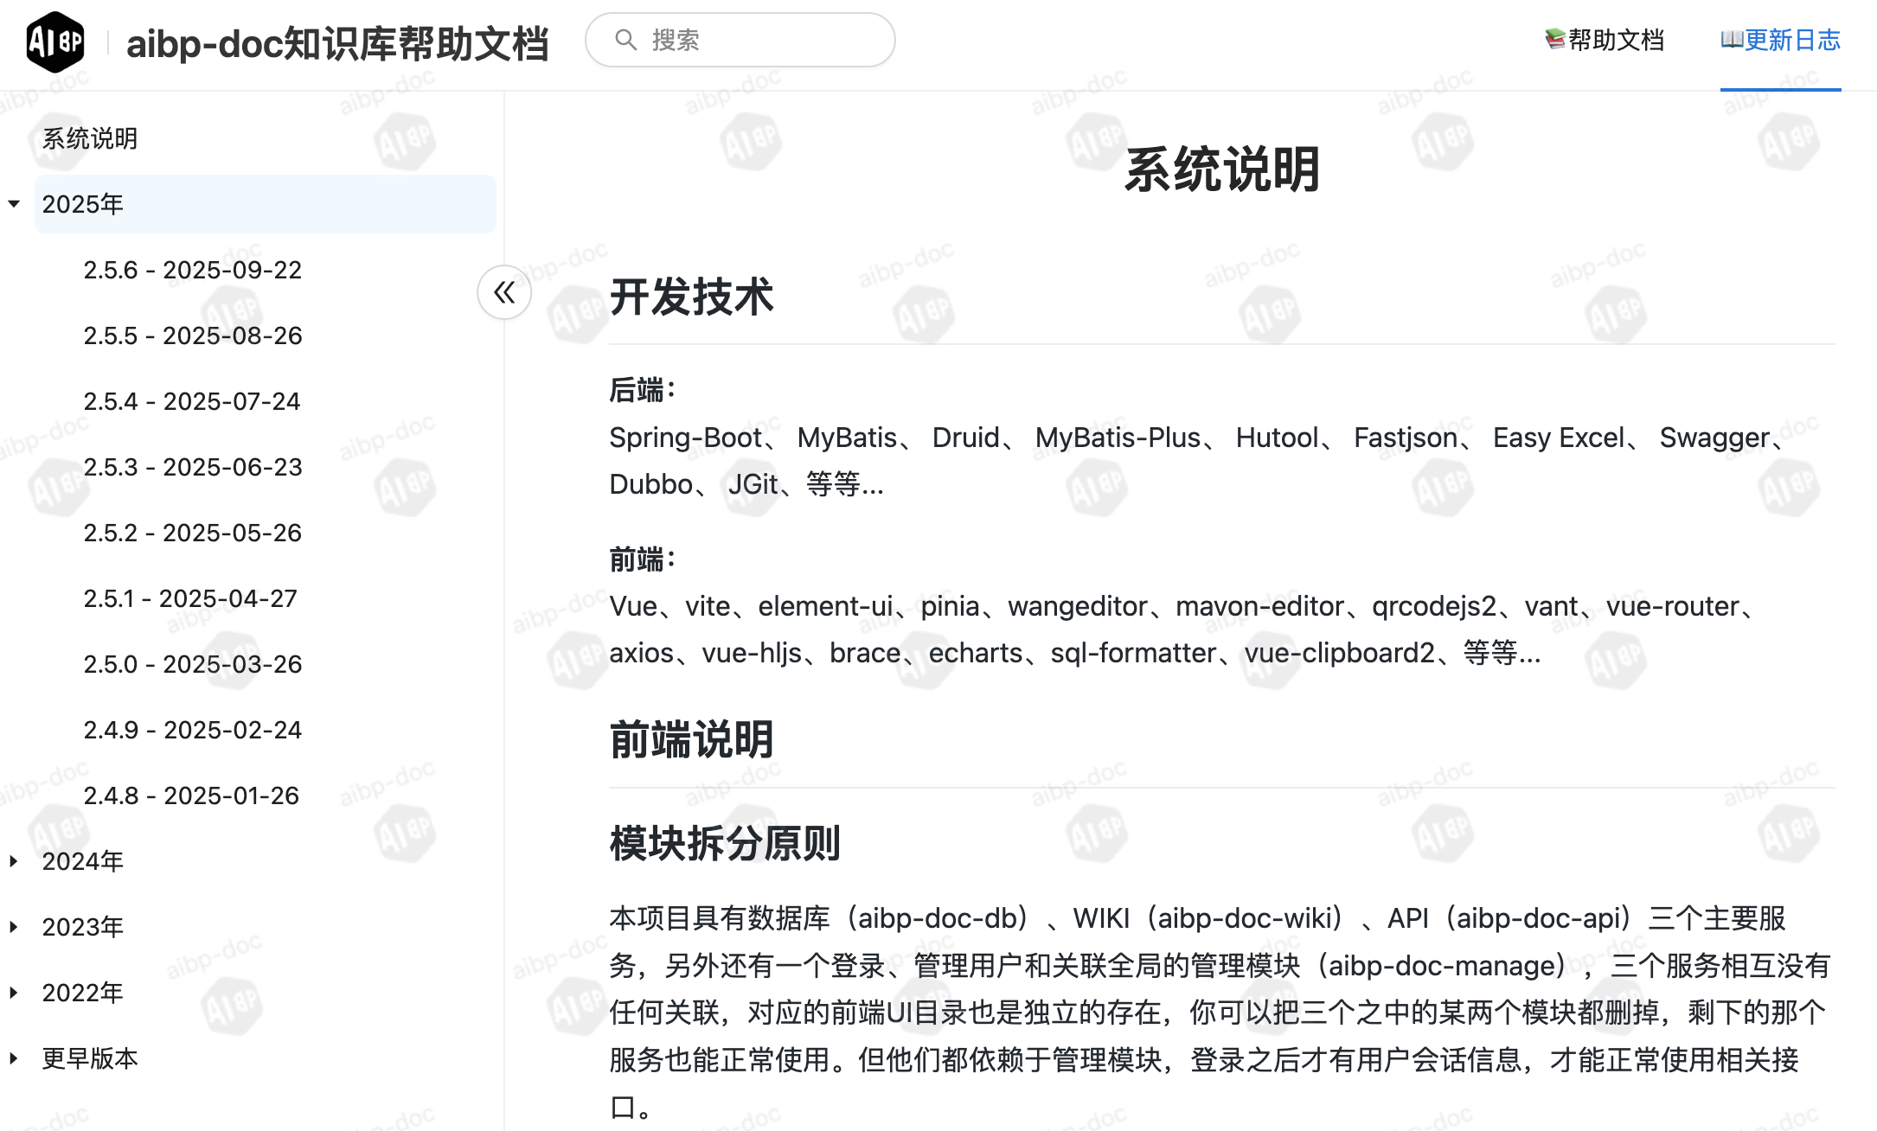
Task: Open changelog 2.4.8 - 2025-01-26
Action: click(191, 796)
